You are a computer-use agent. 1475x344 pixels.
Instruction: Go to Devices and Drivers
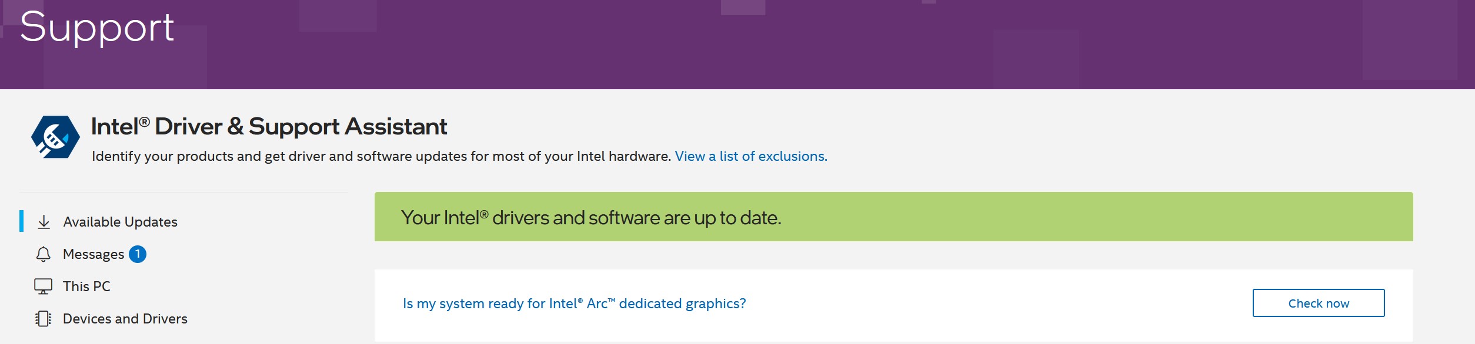[x=125, y=319]
